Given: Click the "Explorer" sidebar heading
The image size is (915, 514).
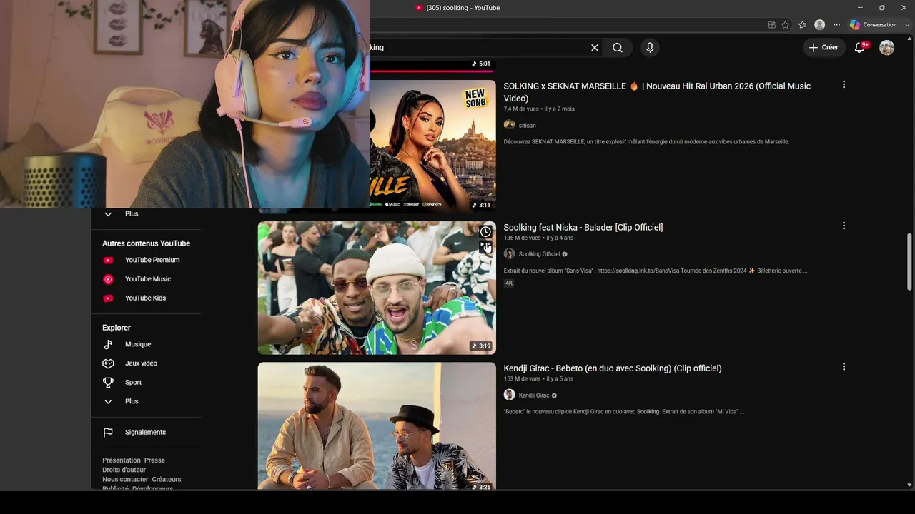Looking at the screenshot, I should 117,328.
